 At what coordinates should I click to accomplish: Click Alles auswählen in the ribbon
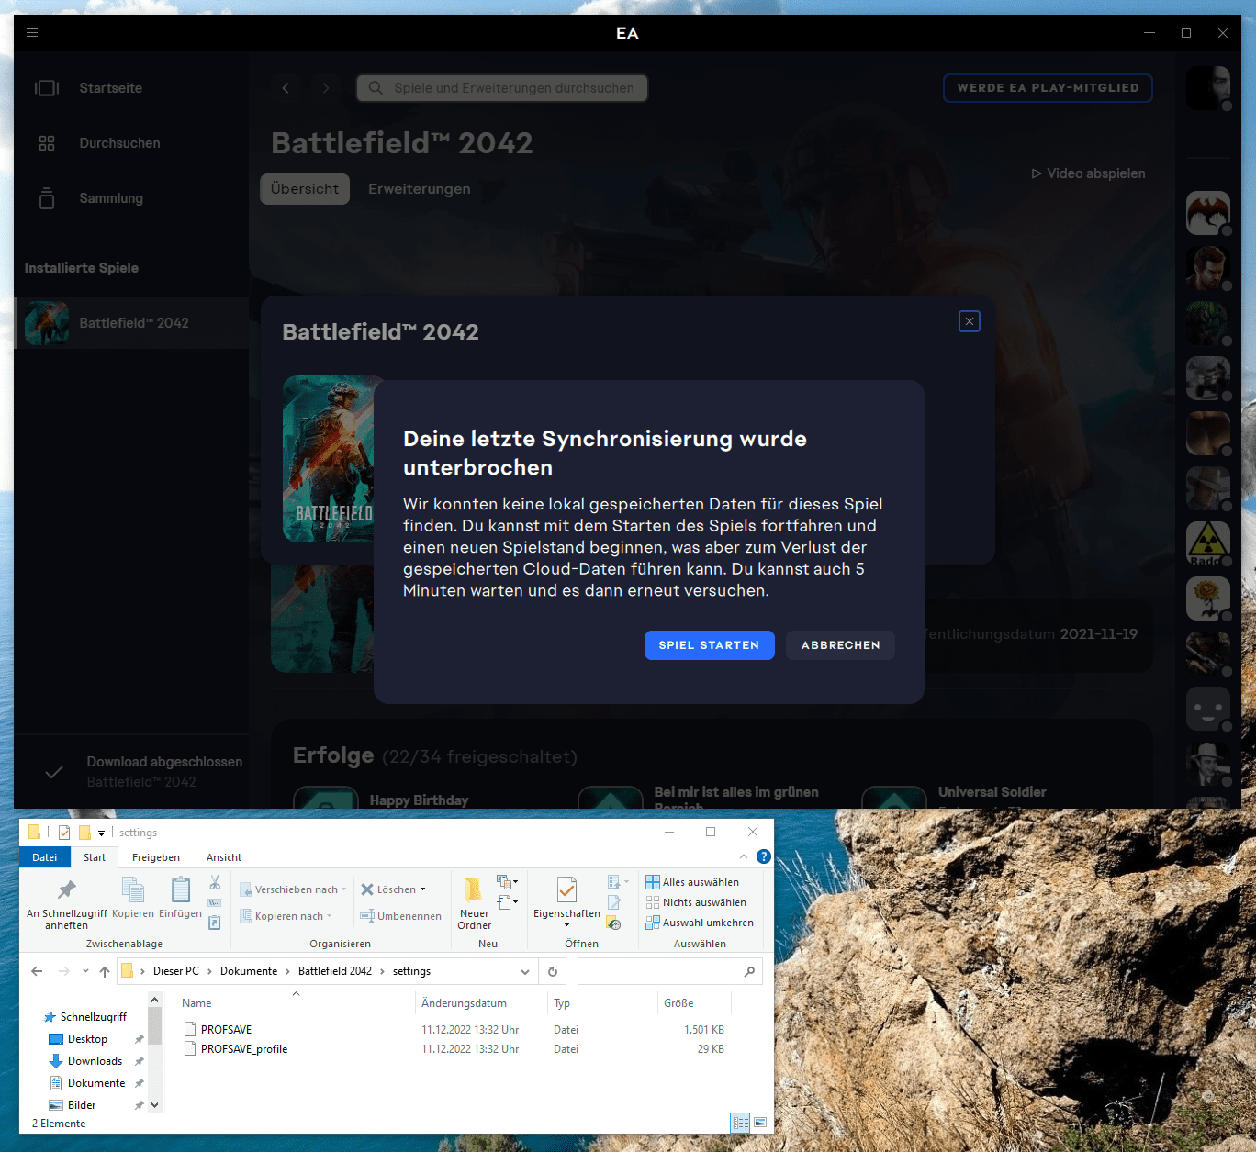coord(692,882)
